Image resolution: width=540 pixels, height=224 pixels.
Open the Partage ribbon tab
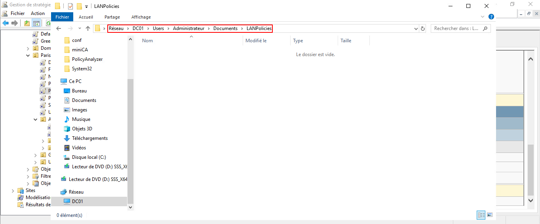click(112, 17)
